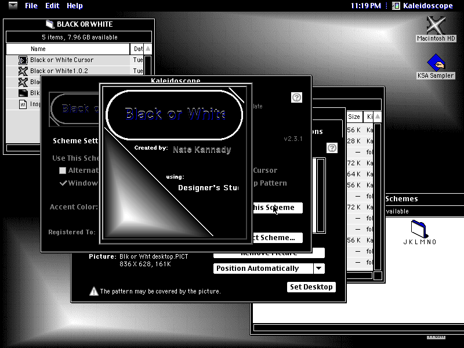464x348 pixels.
Task: Open the Position Automatically dropdown
Action: point(269,269)
